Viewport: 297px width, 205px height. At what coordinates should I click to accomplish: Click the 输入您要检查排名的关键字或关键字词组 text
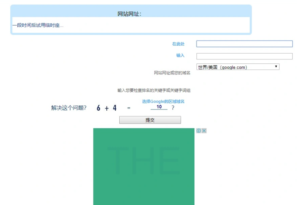[154, 90]
